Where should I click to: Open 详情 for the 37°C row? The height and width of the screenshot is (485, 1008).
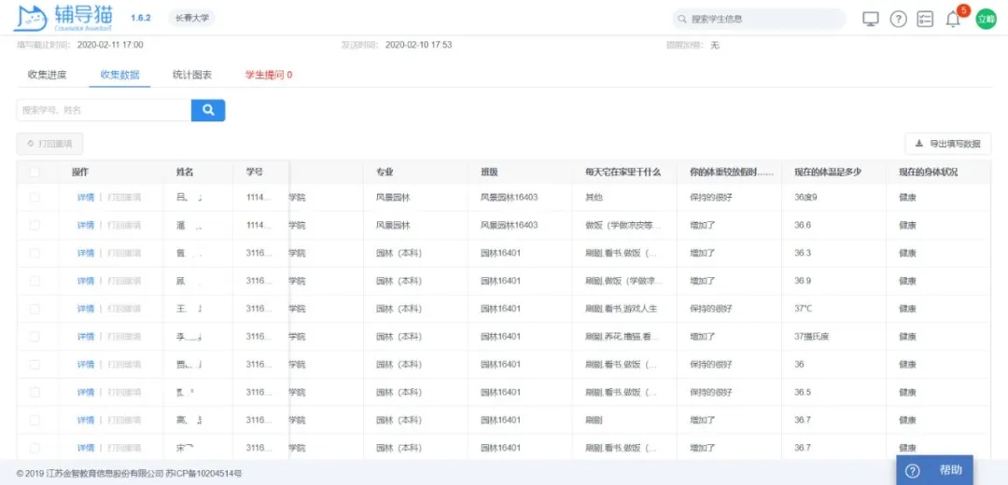86,309
